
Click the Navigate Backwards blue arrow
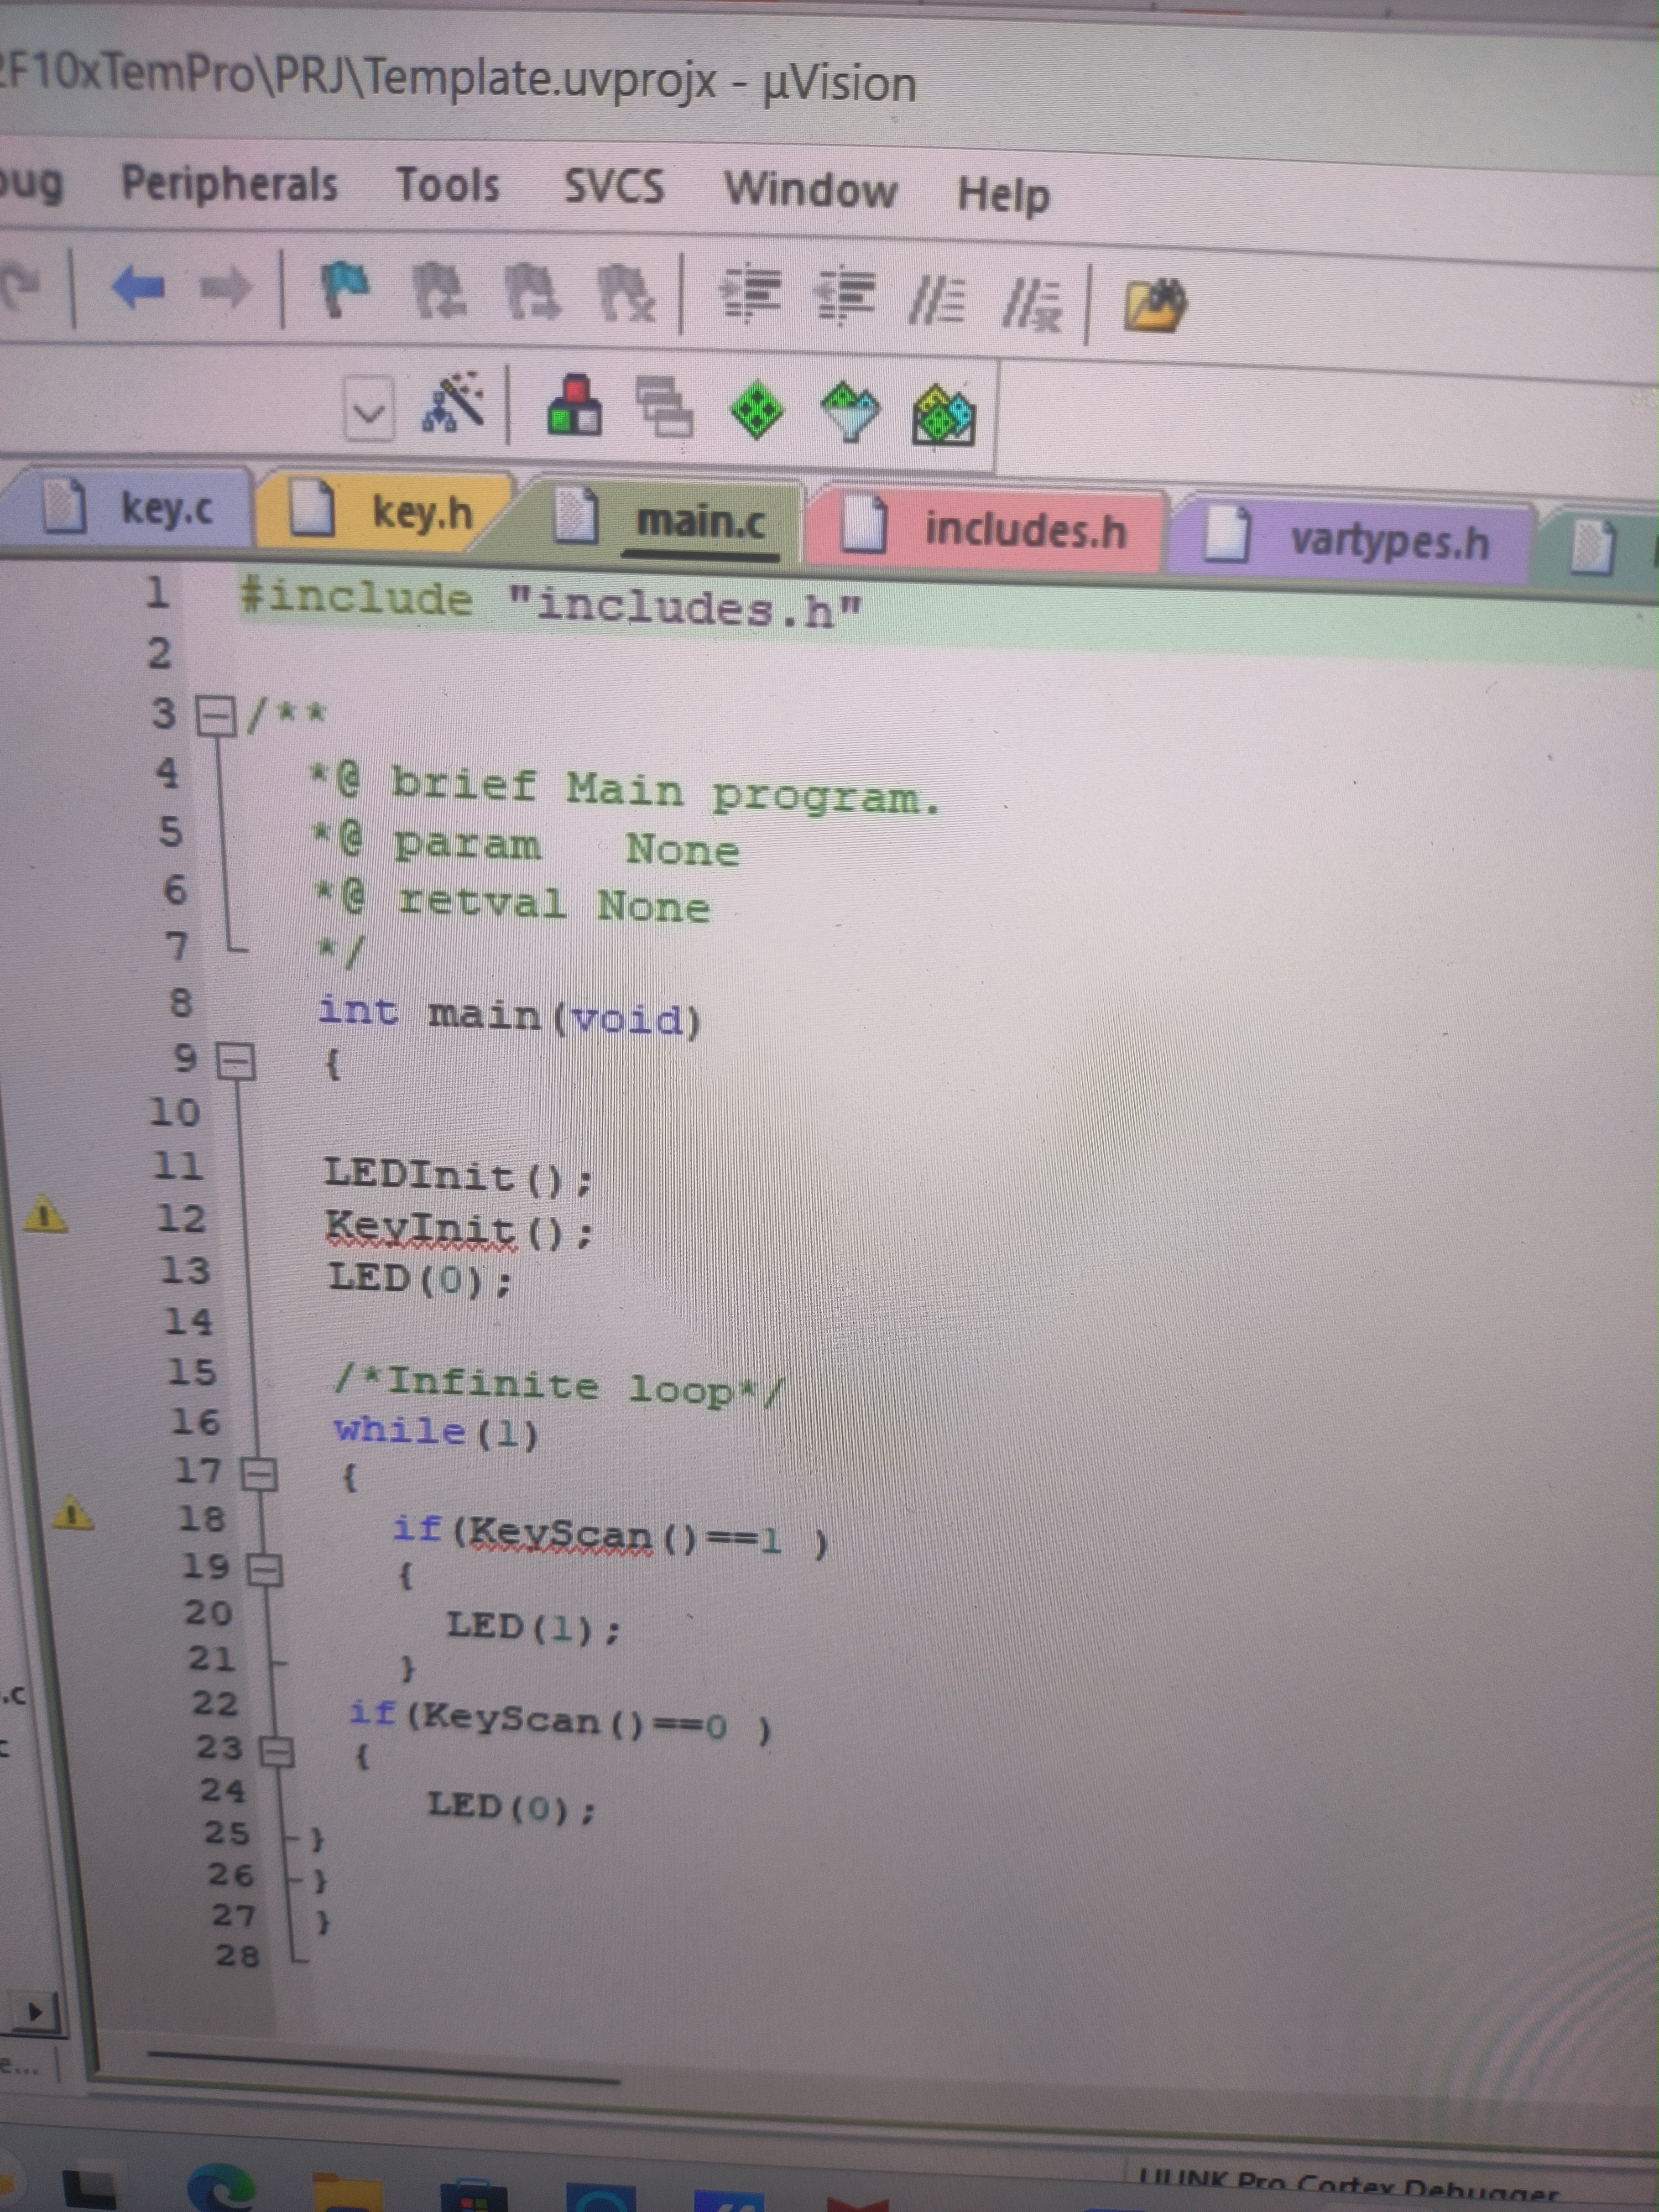click(138, 287)
